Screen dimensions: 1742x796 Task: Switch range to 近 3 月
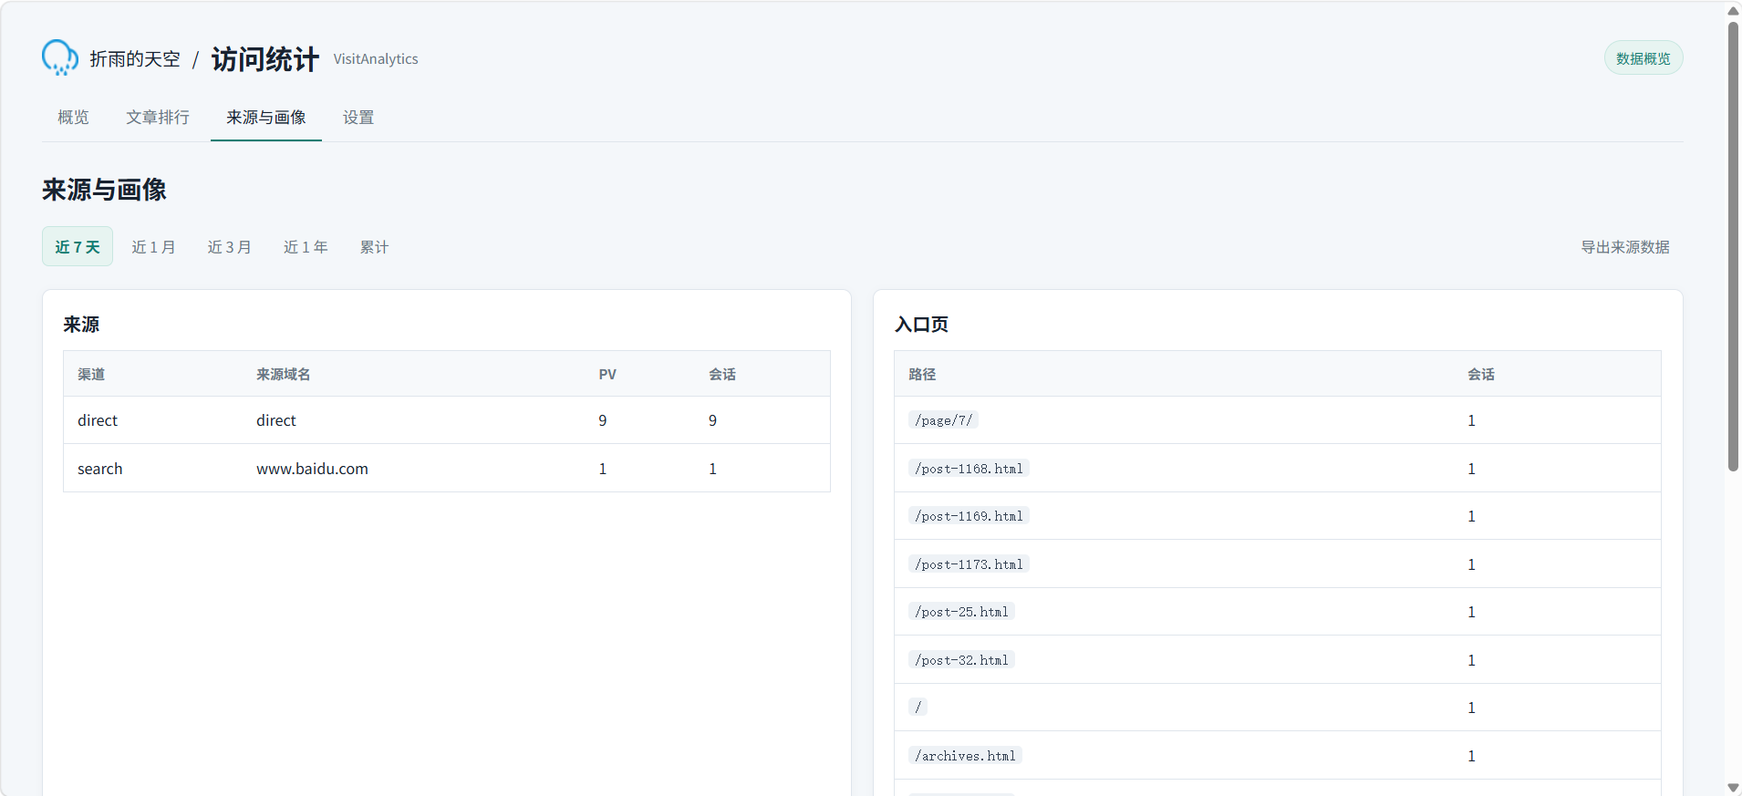229,247
